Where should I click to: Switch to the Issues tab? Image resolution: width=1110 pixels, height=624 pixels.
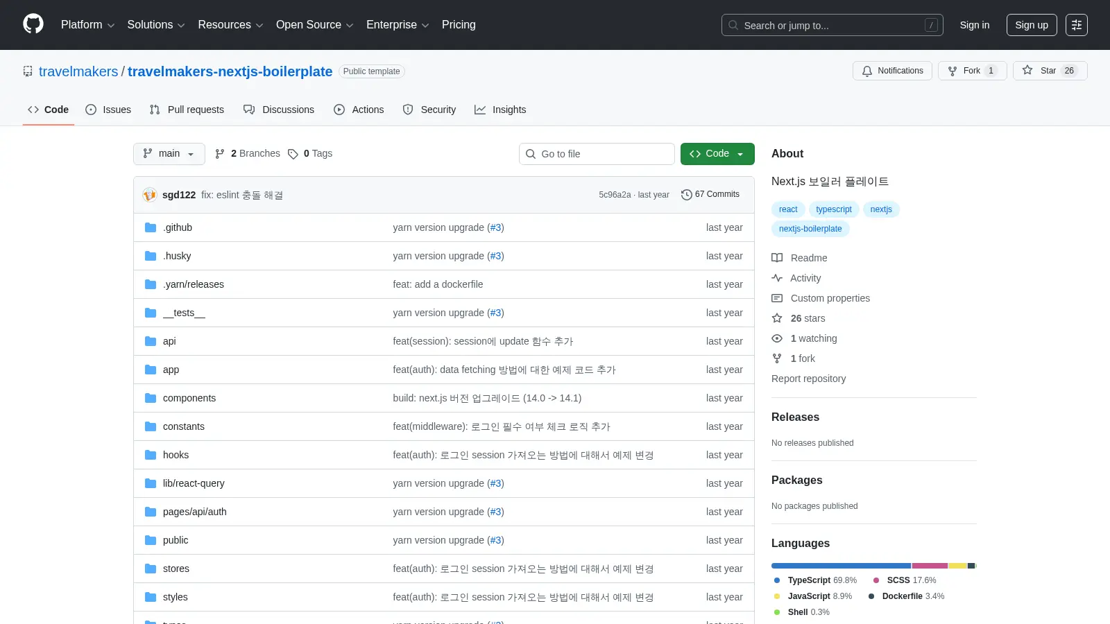108,110
